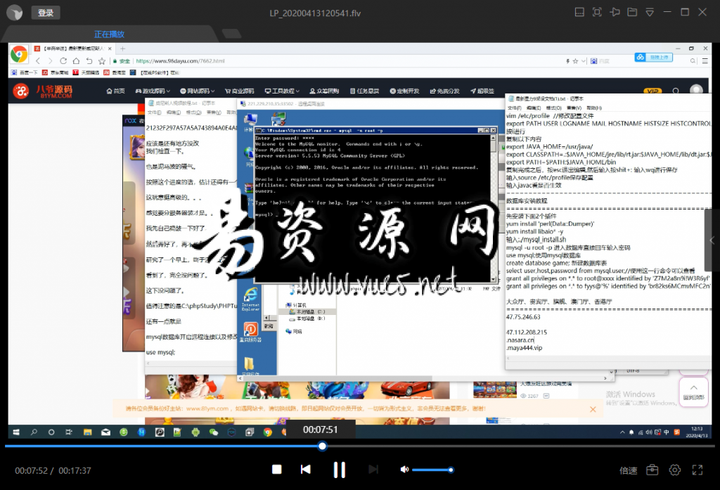Open 定制开发 in site navigation
Viewport: 720px width, 490px height.
point(404,91)
